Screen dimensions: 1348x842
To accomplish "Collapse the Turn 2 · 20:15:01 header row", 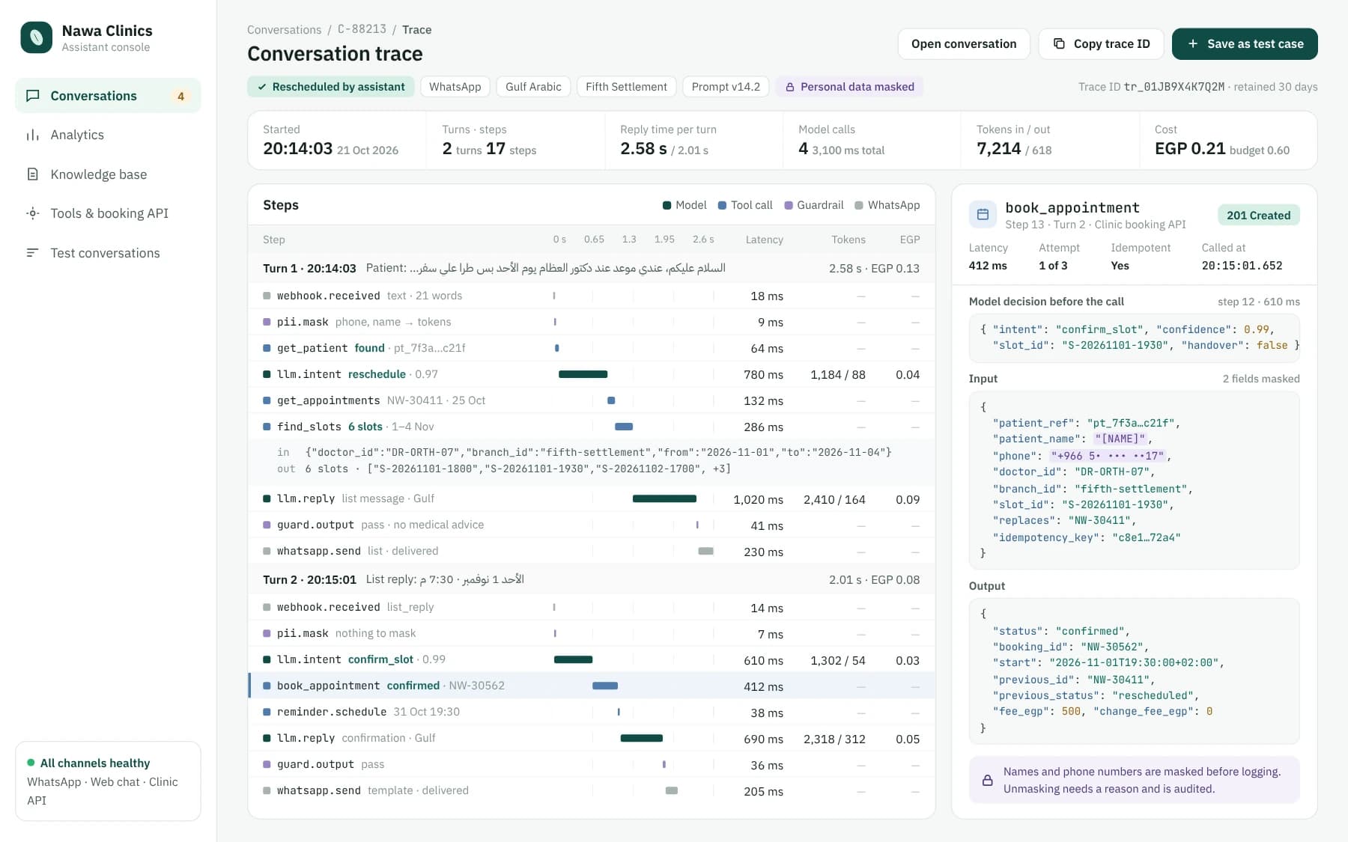I will 592,579.
